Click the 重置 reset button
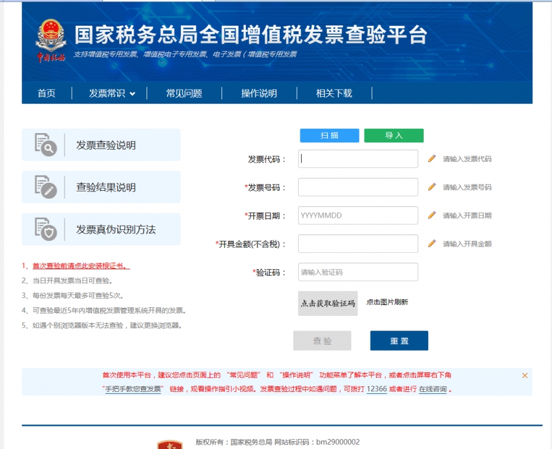Screen dimensions: 552x449 [x=399, y=340]
